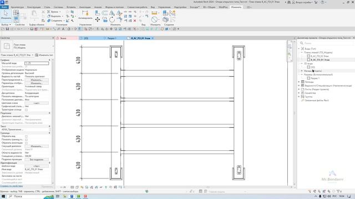Click the help question mark icon in title bar
The height and width of the screenshot is (199, 355).
pos(322,2)
